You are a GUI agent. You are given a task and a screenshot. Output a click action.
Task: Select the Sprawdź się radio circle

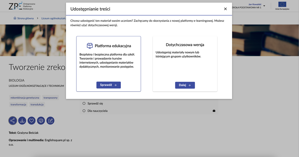84,103
